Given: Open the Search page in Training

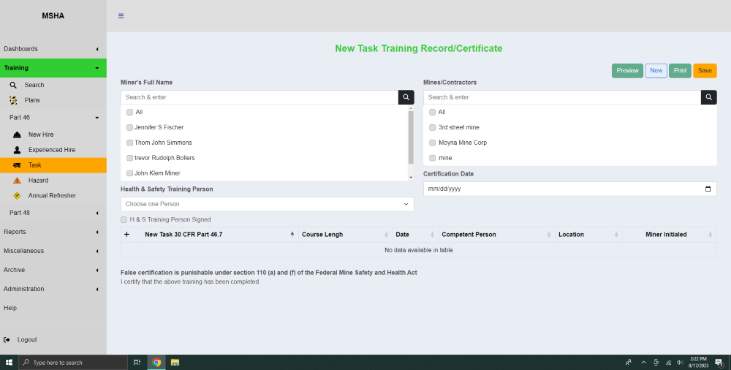Looking at the screenshot, I should 34,85.
